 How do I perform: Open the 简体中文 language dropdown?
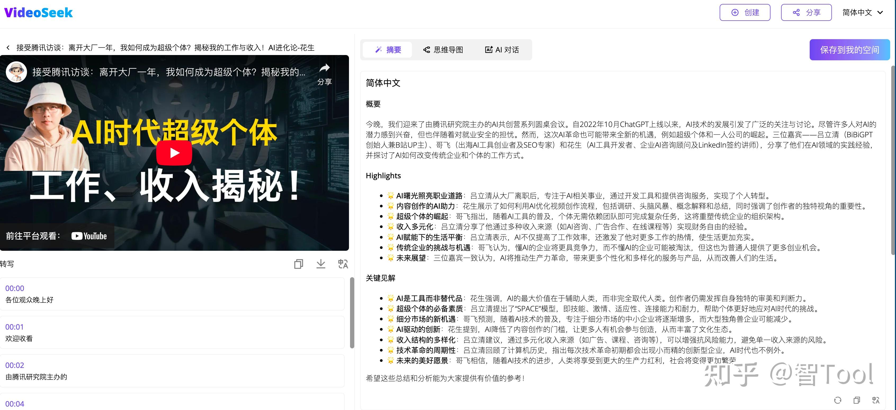point(862,12)
